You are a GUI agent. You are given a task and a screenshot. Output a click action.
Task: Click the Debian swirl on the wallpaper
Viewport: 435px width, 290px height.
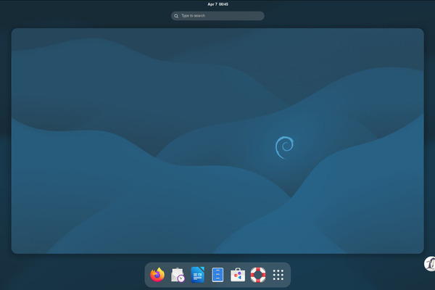pos(284,147)
